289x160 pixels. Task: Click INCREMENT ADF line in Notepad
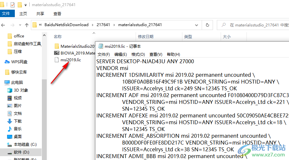(x=193, y=95)
